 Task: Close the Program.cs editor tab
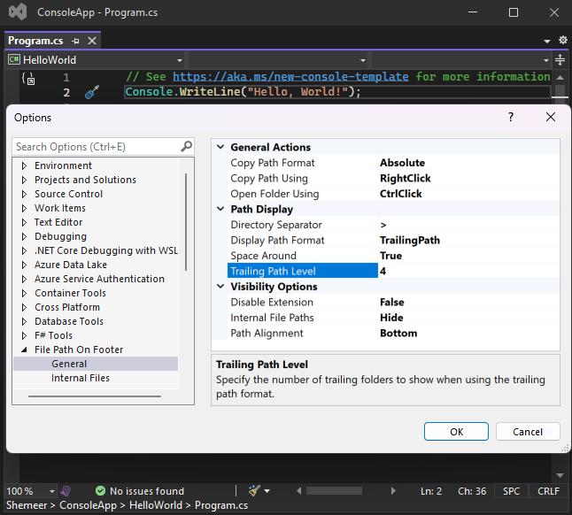click(x=90, y=42)
